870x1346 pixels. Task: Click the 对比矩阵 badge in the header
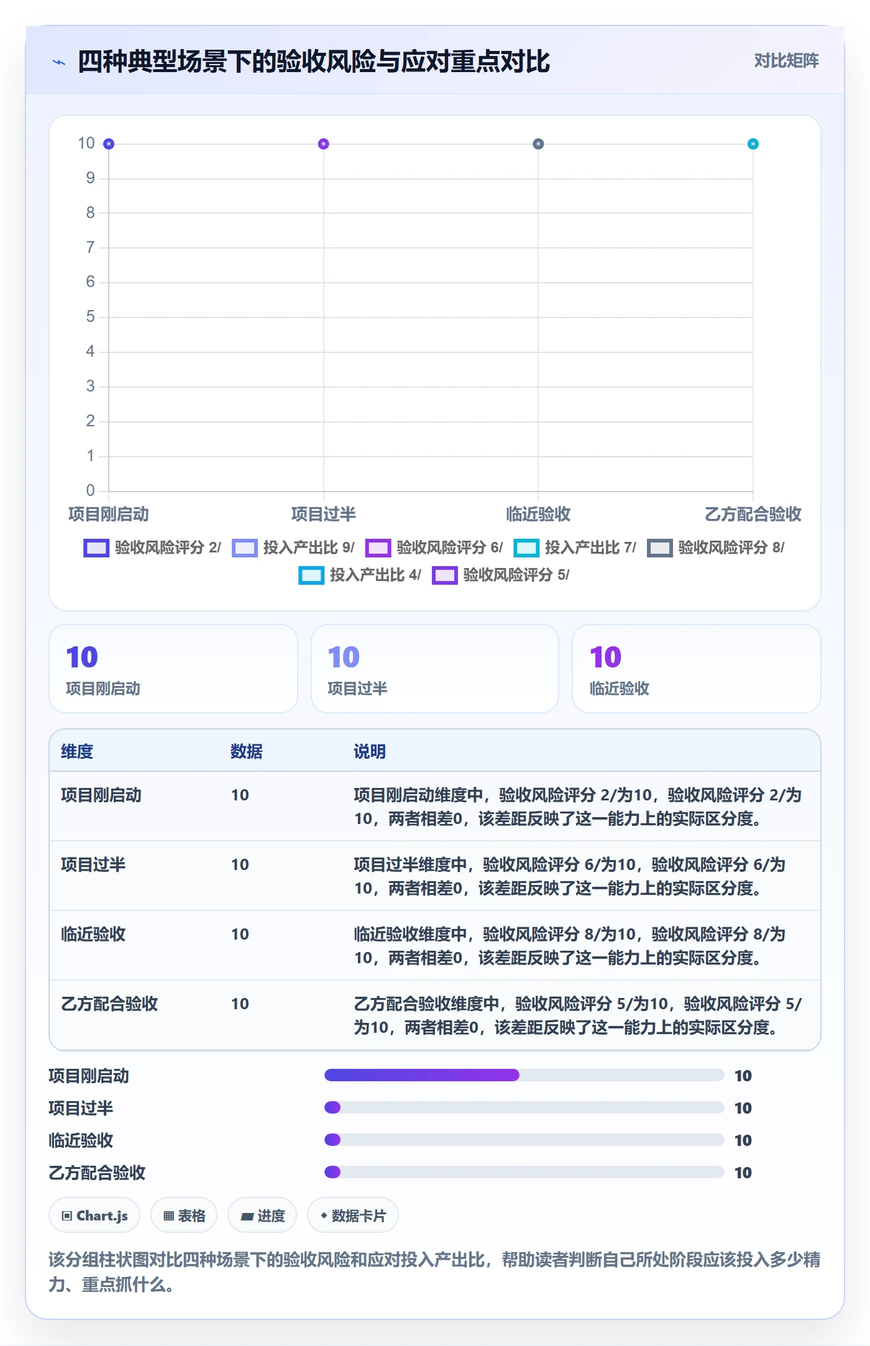coord(786,60)
